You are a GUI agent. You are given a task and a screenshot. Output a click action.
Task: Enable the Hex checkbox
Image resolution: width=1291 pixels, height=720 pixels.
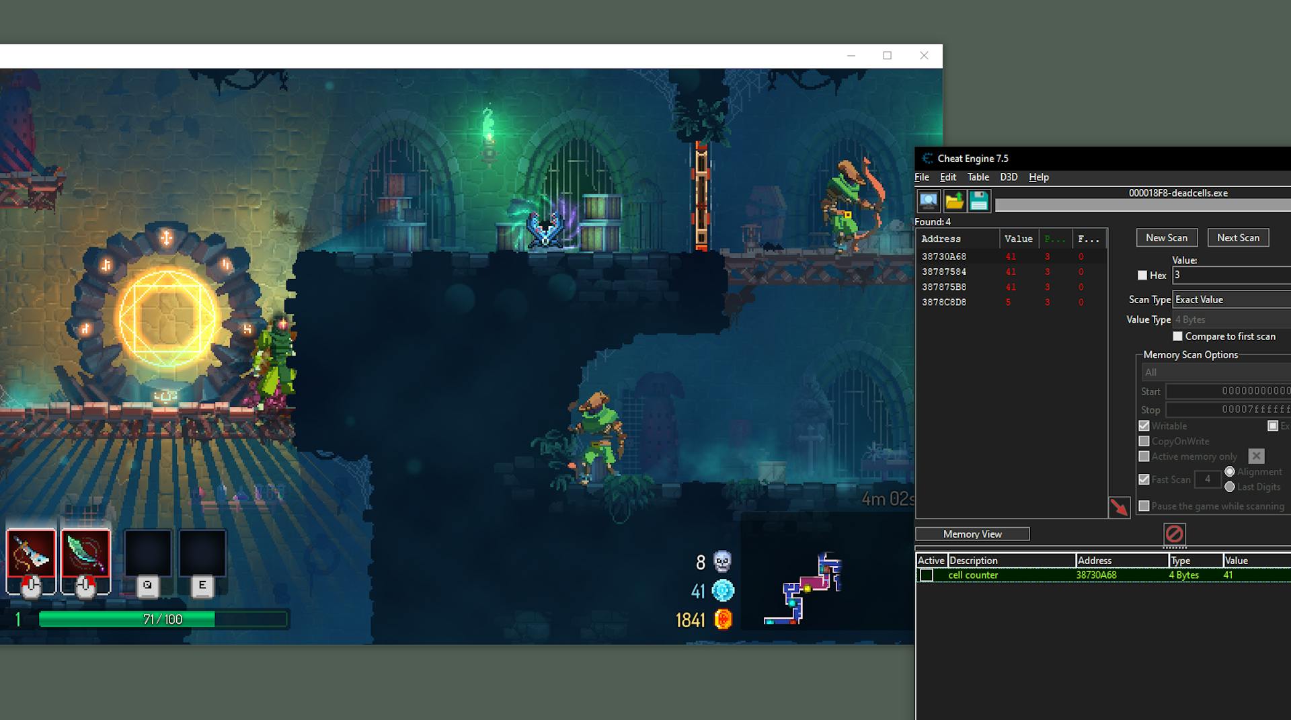[x=1142, y=275]
